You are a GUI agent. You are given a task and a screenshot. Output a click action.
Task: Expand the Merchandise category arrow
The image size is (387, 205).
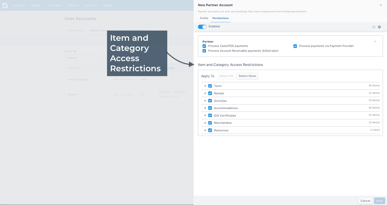pos(205,123)
